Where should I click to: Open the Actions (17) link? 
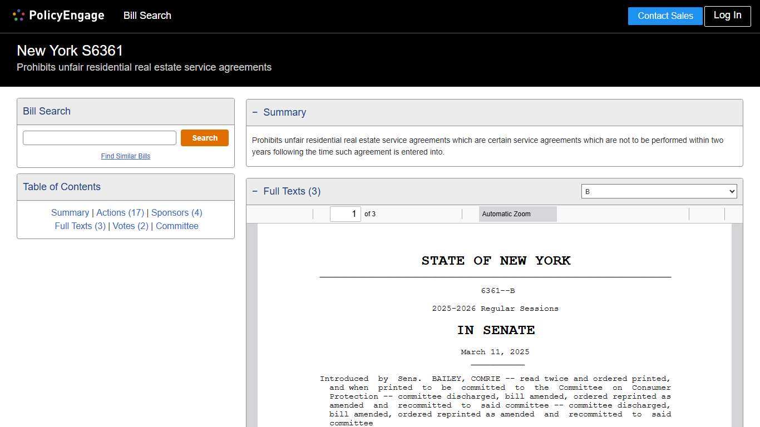point(120,212)
